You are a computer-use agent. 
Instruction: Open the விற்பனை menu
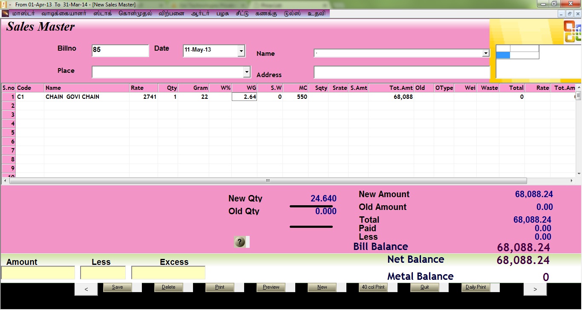pos(171,14)
